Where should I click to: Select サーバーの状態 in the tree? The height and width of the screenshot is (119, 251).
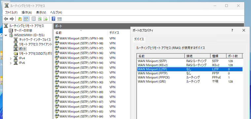(23, 30)
